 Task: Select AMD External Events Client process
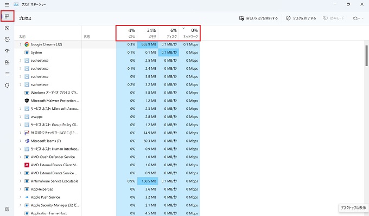coord(107,165)
